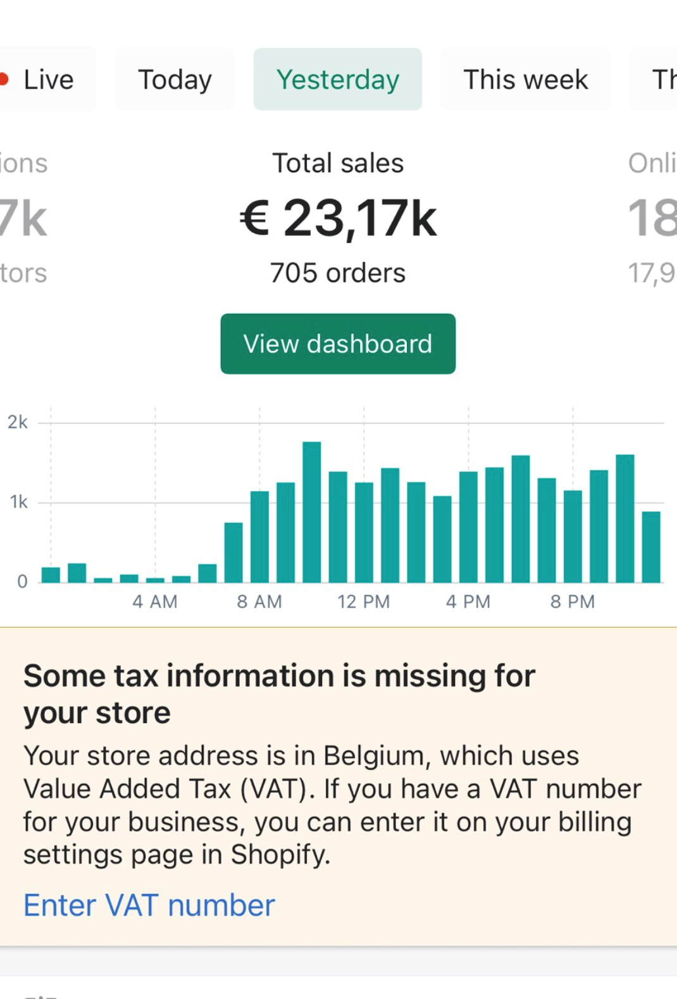This screenshot has width=677, height=999.
Task: Open the Enter VAT number link
Action: click(149, 905)
